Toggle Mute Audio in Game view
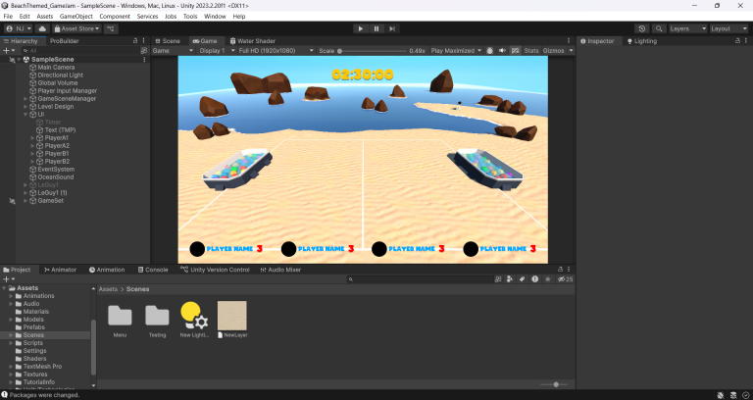This screenshot has height=400, width=753. pyautogui.click(x=502, y=50)
